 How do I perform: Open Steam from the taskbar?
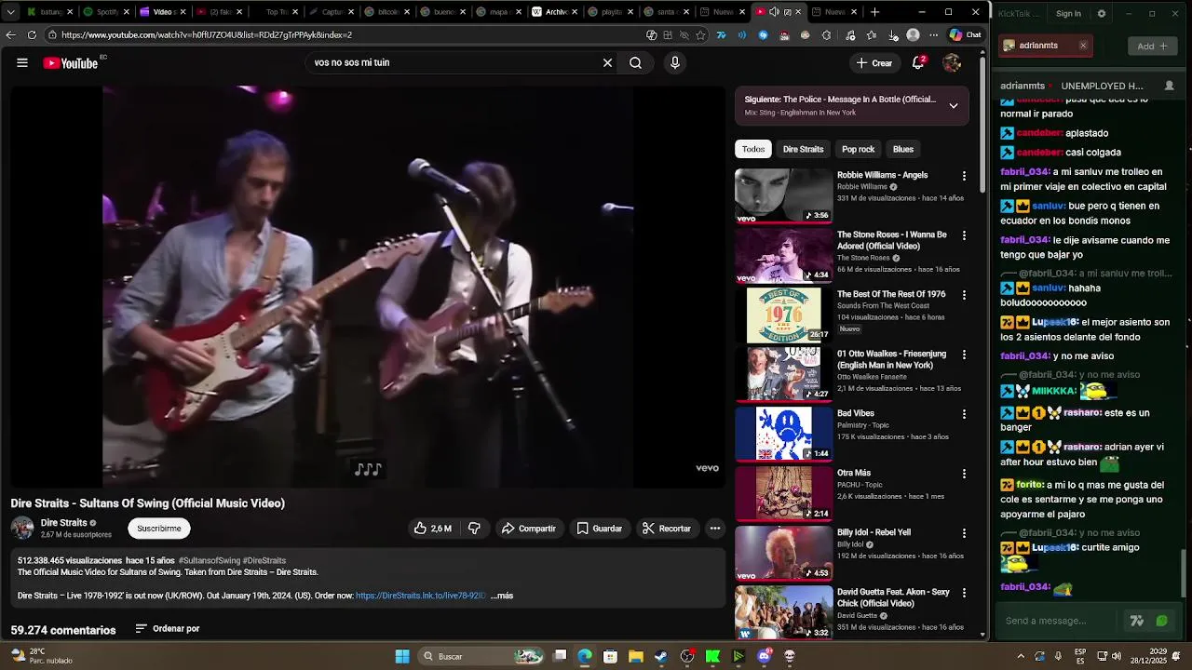(661, 656)
